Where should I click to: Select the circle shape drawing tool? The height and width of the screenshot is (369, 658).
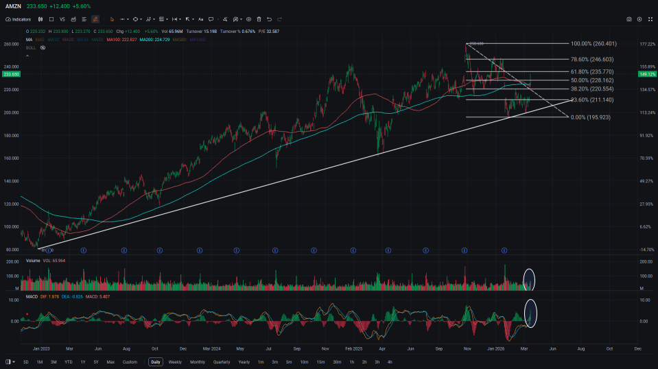tap(135, 19)
